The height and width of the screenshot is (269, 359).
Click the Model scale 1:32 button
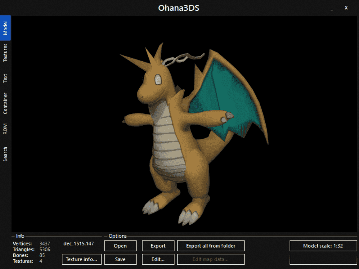pos(323,246)
